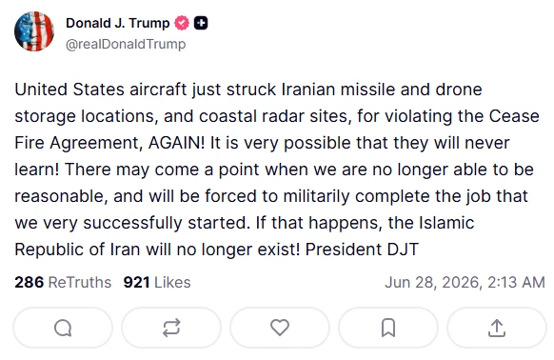Viewport: 554px width, 360px height.
Task: Share the post via the upload arrow icon
Action: coord(497,328)
